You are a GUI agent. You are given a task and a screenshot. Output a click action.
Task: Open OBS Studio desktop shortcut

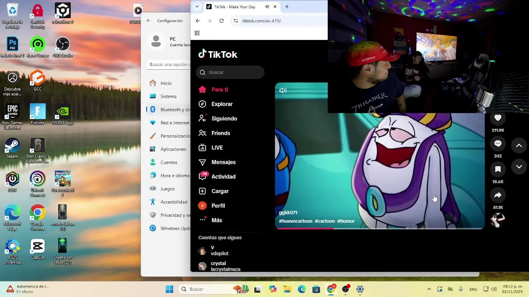(62, 47)
